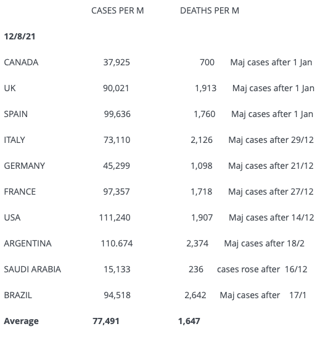Click BRAZIL deaths value 2,642

pyautogui.click(x=195, y=295)
